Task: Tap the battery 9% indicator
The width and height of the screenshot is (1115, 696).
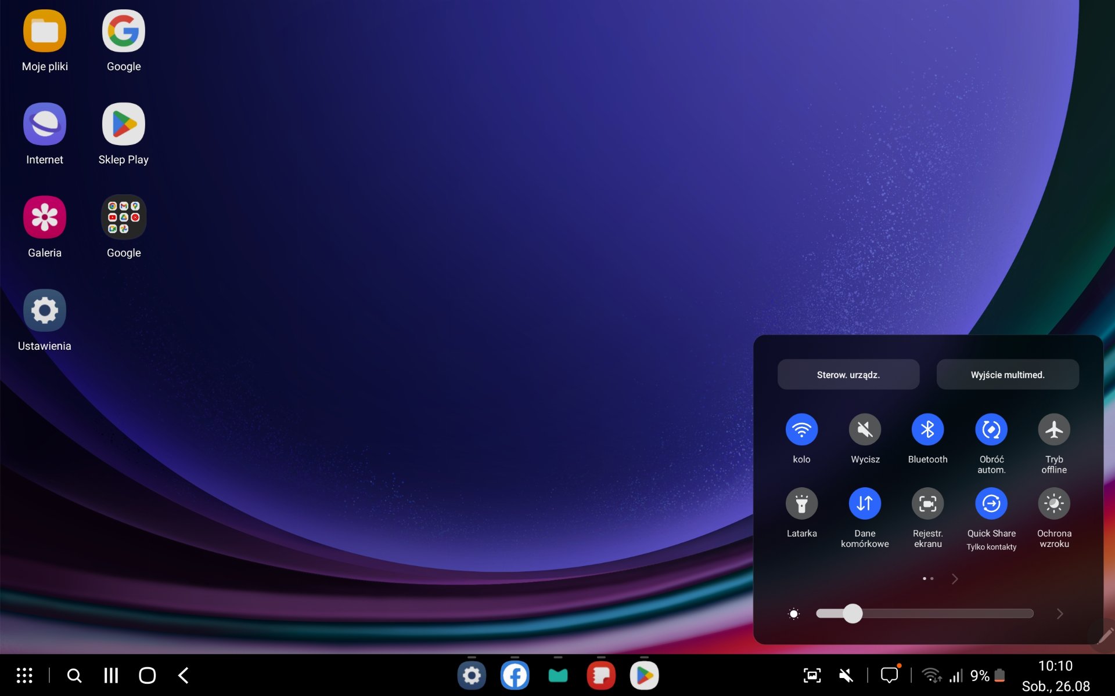Action: [987, 675]
